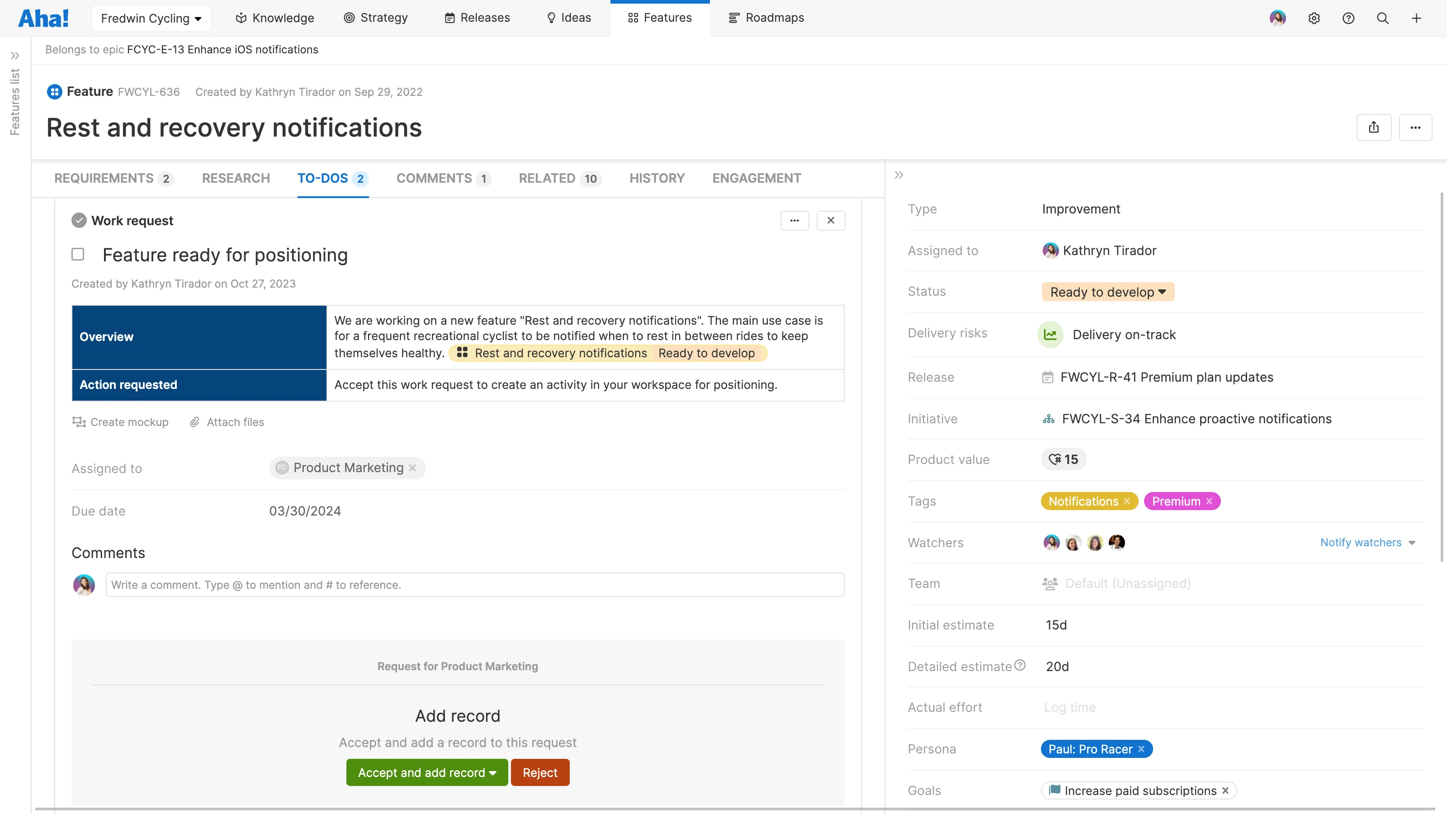Click the comment input field
This screenshot has height=814, width=1447.
coord(475,585)
